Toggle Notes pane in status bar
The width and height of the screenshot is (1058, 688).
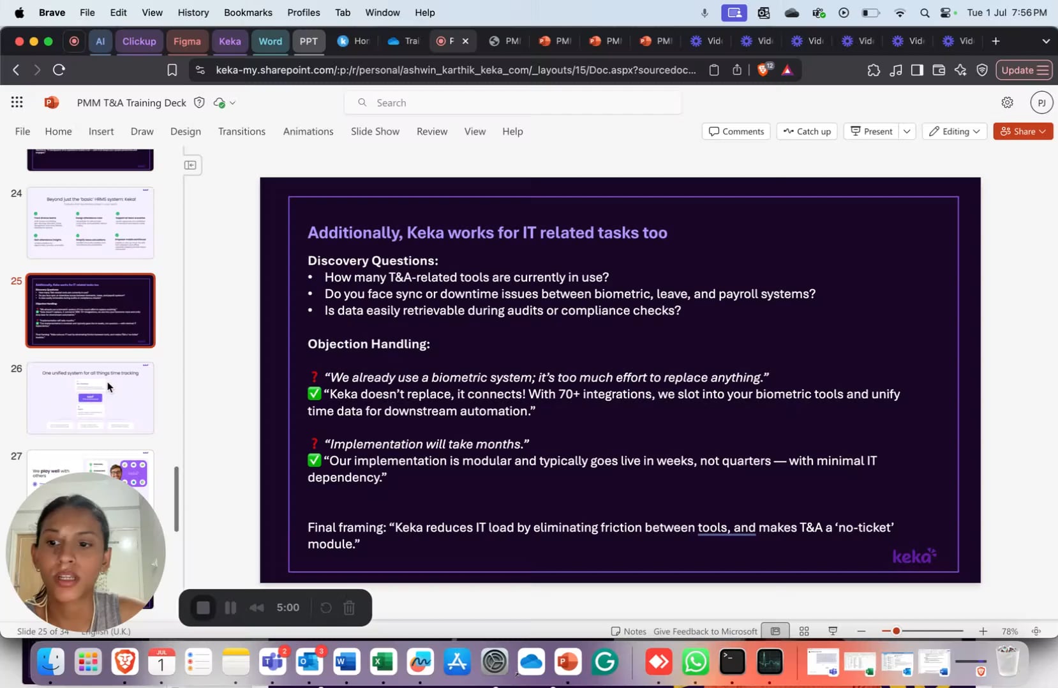point(629,631)
